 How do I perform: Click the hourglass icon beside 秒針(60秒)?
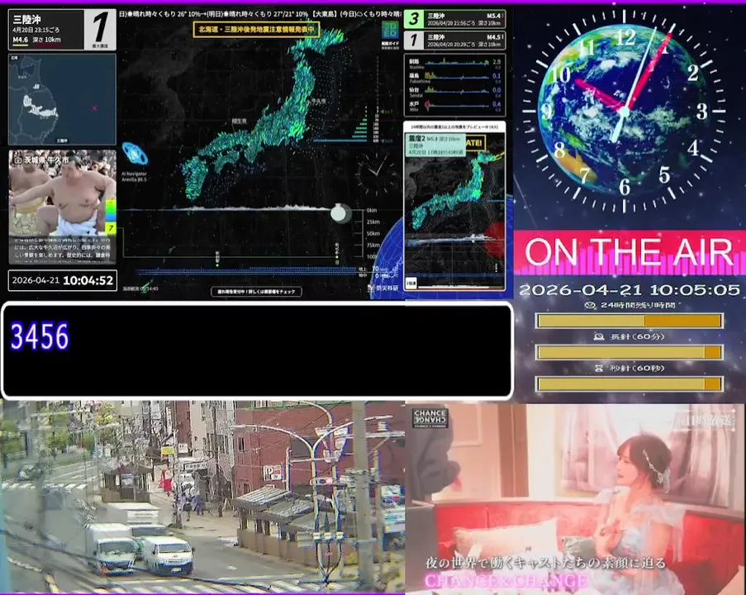(599, 369)
